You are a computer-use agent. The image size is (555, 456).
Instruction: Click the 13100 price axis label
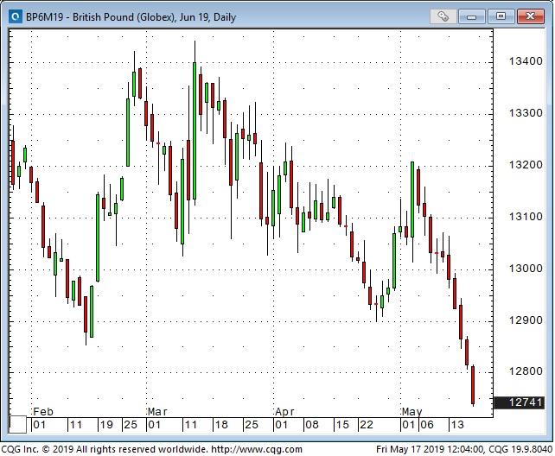click(x=526, y=216)
